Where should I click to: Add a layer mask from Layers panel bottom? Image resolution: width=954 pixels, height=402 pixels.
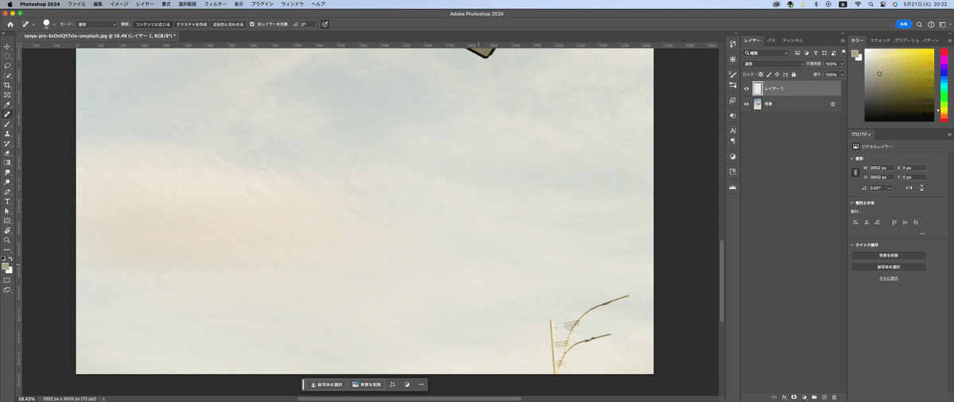pyautogui.click(x=793, y=396)
